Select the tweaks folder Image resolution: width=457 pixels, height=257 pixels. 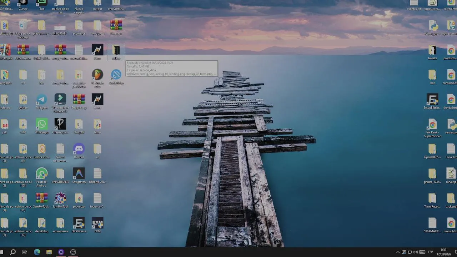[x=432, y=52]
